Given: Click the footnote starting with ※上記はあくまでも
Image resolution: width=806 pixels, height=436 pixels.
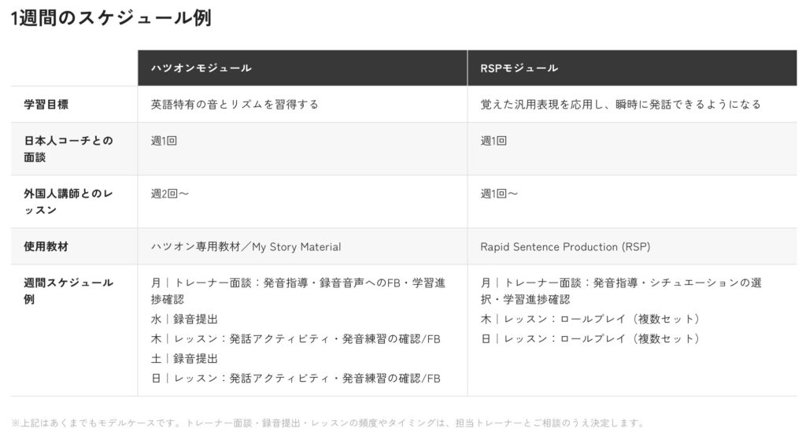Looking at the screenshot, I should coord(328,423).
